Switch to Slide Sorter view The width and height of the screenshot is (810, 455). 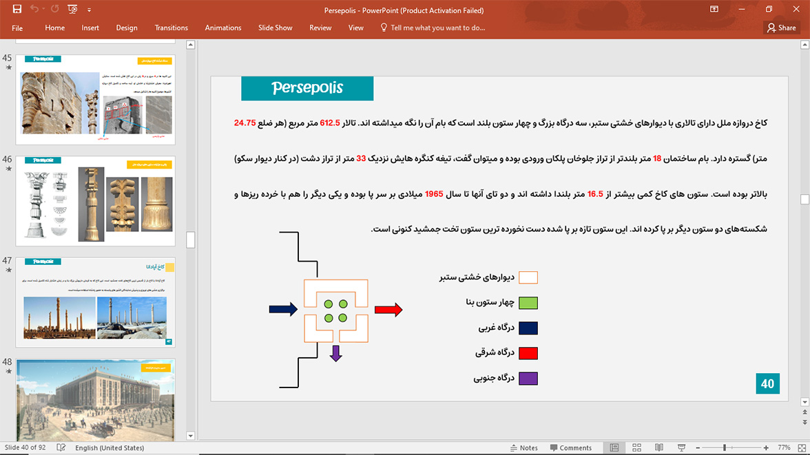pos(637,447)
